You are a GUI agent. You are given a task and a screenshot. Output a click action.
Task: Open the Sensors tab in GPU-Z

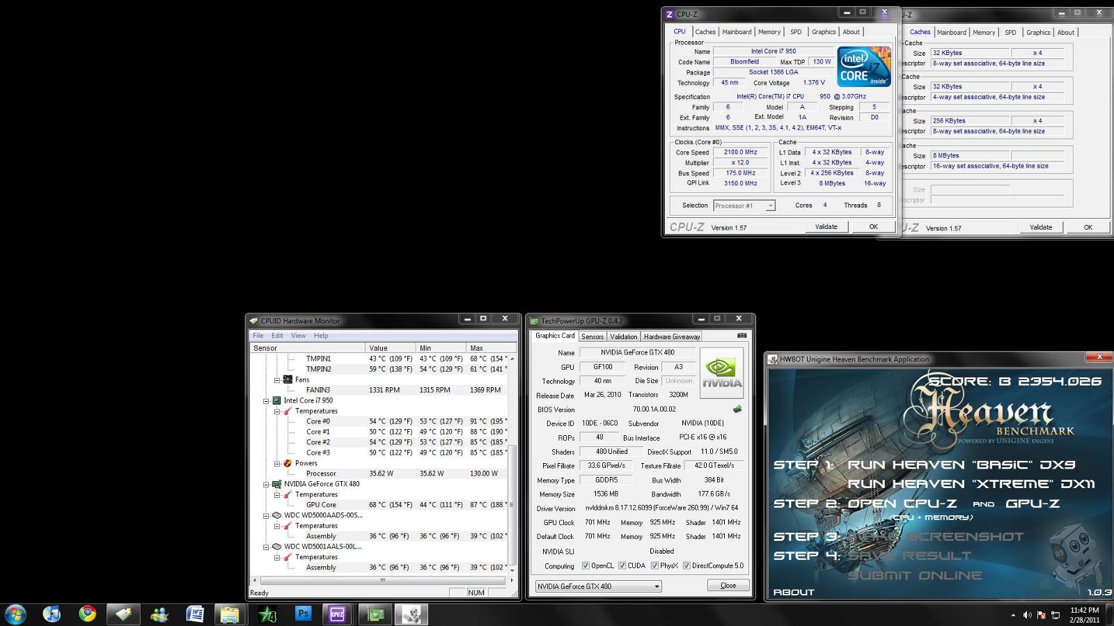[x=593, y=336]
